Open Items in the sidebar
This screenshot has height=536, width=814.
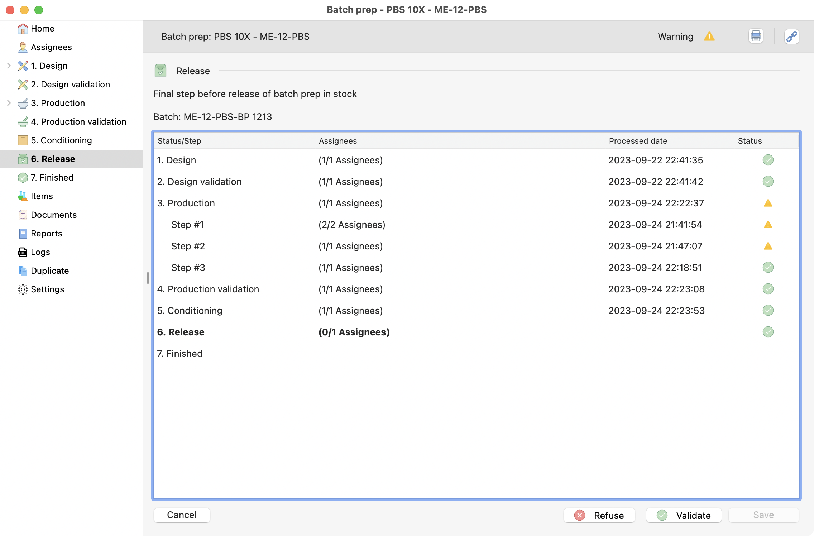(x=71, y=196)
